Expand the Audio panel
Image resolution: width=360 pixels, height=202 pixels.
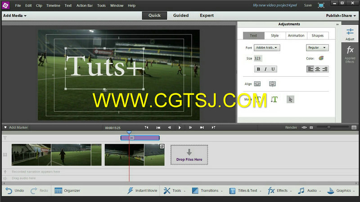point(309,190)
